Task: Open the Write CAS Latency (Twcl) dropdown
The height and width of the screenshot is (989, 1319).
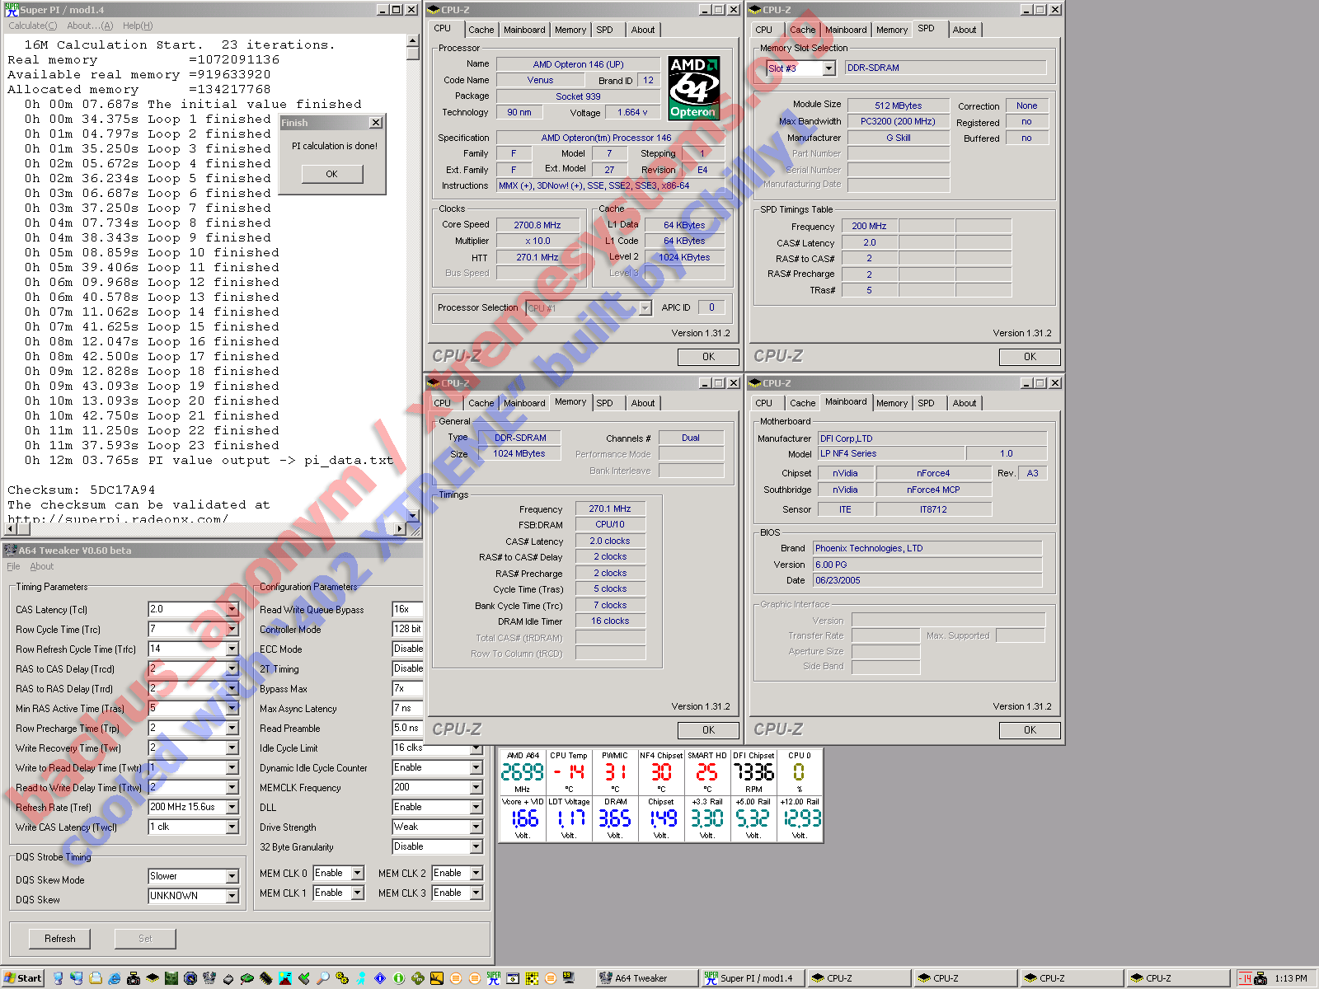Action: (232, 827)
